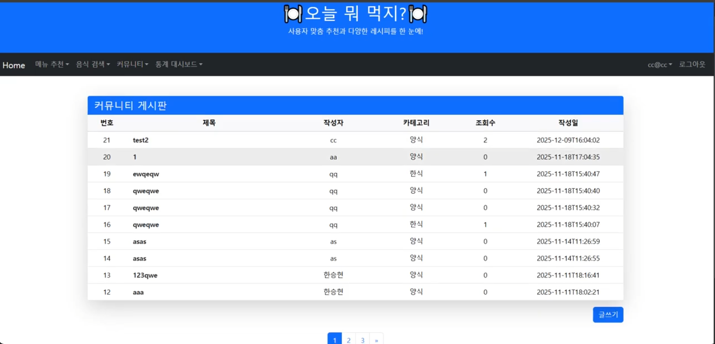The height and width of the screenshot is (344, 715).
Task: Expand the 메뉴 추천 dropdown
Action: point(52,65)
